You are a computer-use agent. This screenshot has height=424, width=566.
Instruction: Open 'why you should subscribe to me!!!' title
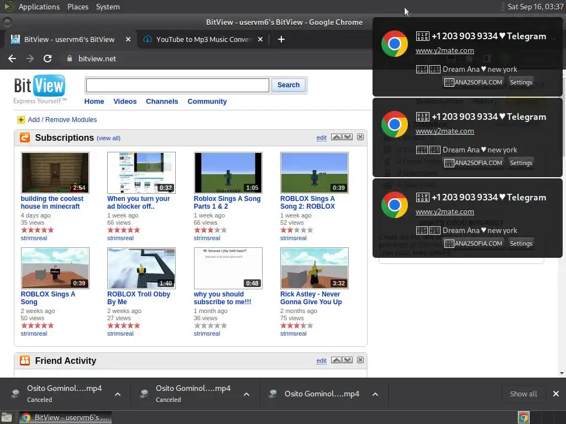pos(222,298)
